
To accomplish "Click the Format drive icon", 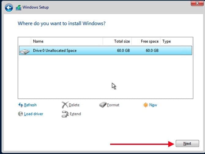I will tap(102, 105).
